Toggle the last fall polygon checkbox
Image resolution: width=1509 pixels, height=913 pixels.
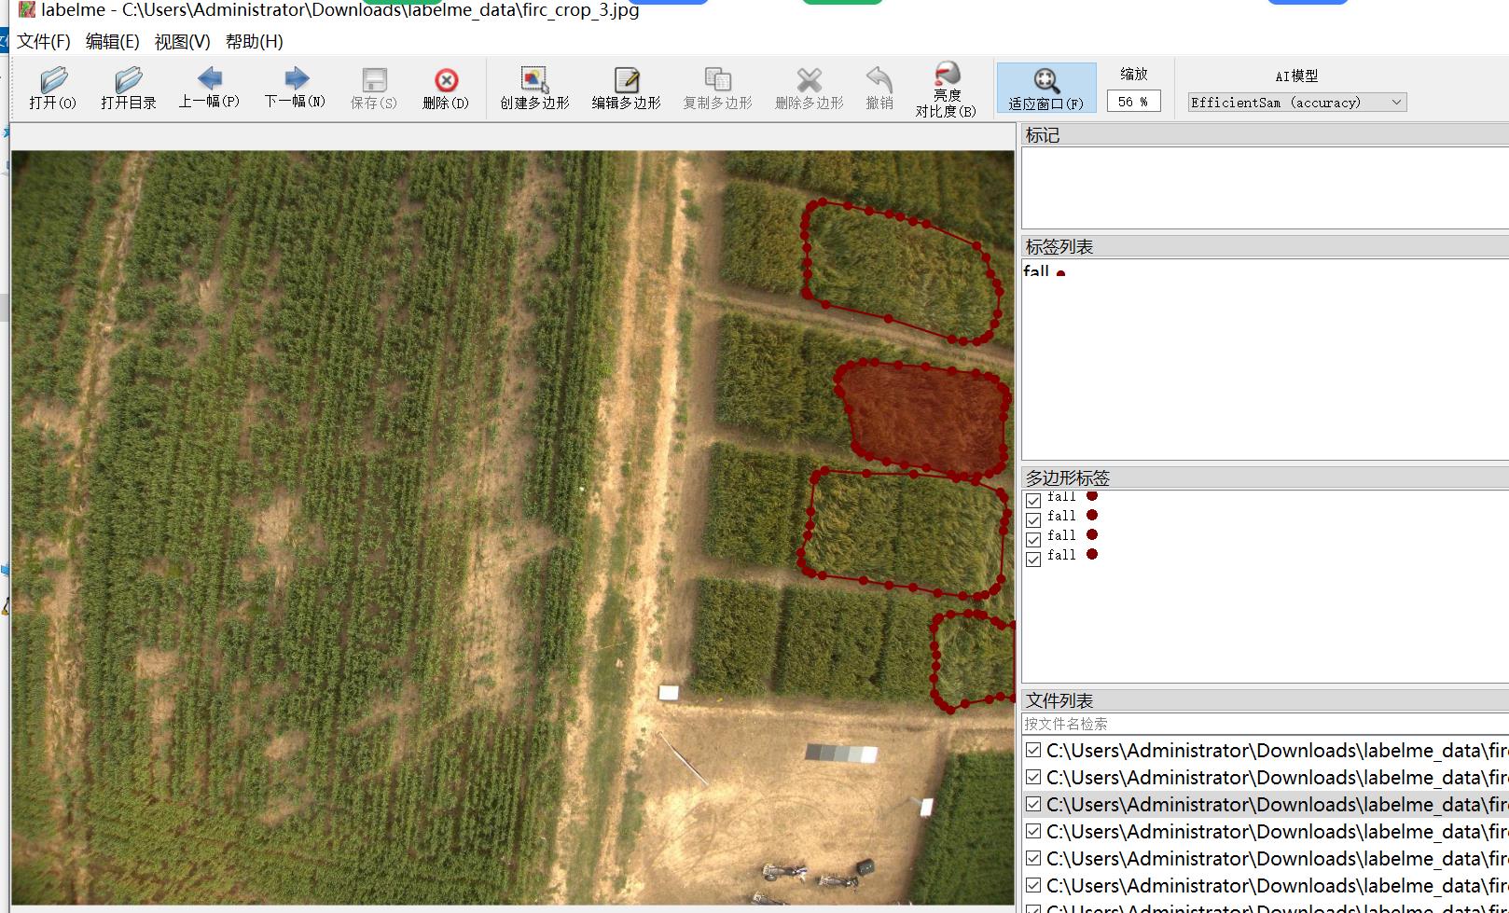(1033, 560)
